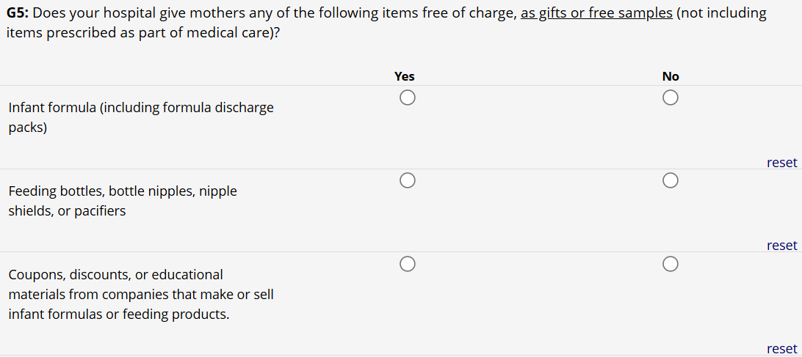802x357 pixels.
Task: Mark Yes for coupons and discounts
Action: coord(408,263)
